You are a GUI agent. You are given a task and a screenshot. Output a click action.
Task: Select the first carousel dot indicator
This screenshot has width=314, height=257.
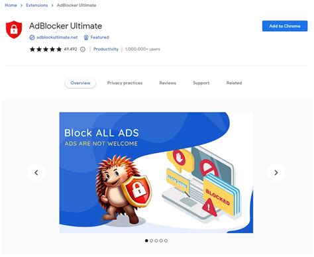tap(146, 240)
